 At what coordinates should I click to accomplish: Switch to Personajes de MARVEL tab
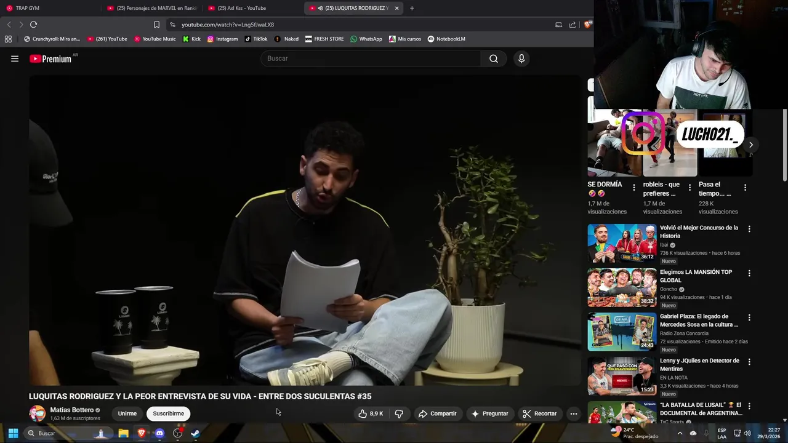click(152, 8)
